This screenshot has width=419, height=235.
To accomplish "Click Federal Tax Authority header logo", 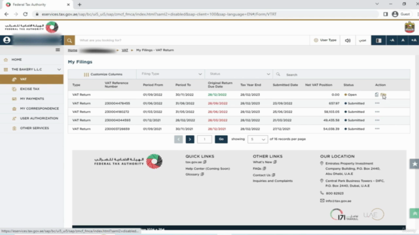I will pyautogui.click(x=31, y=27).
